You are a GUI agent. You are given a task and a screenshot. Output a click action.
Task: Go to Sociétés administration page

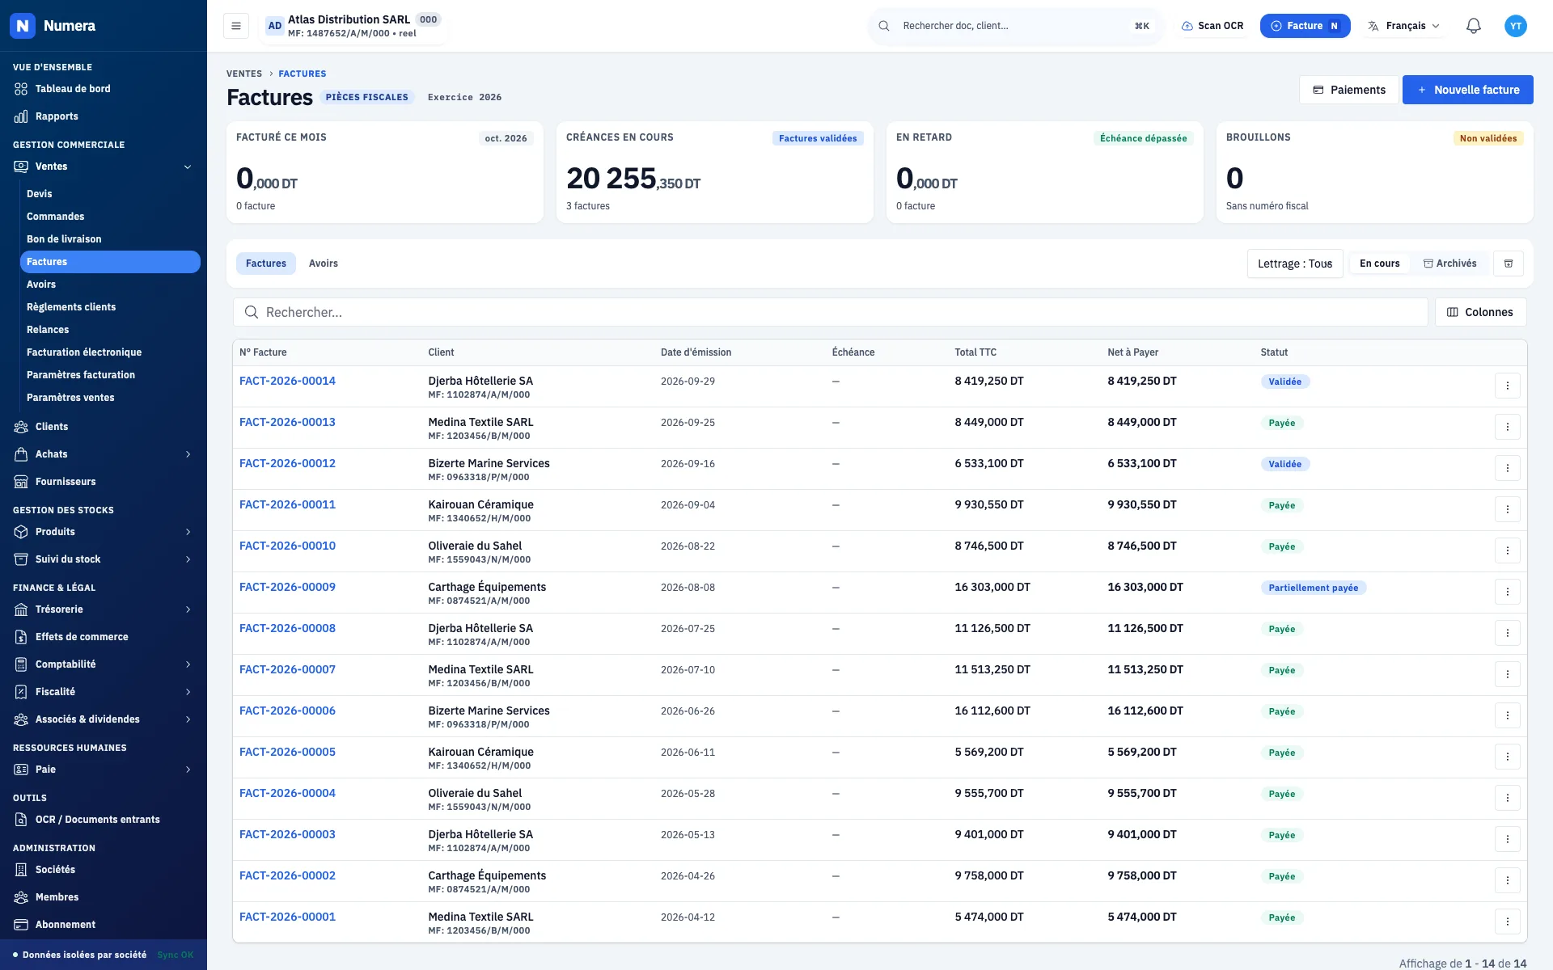tap(104, 870)
